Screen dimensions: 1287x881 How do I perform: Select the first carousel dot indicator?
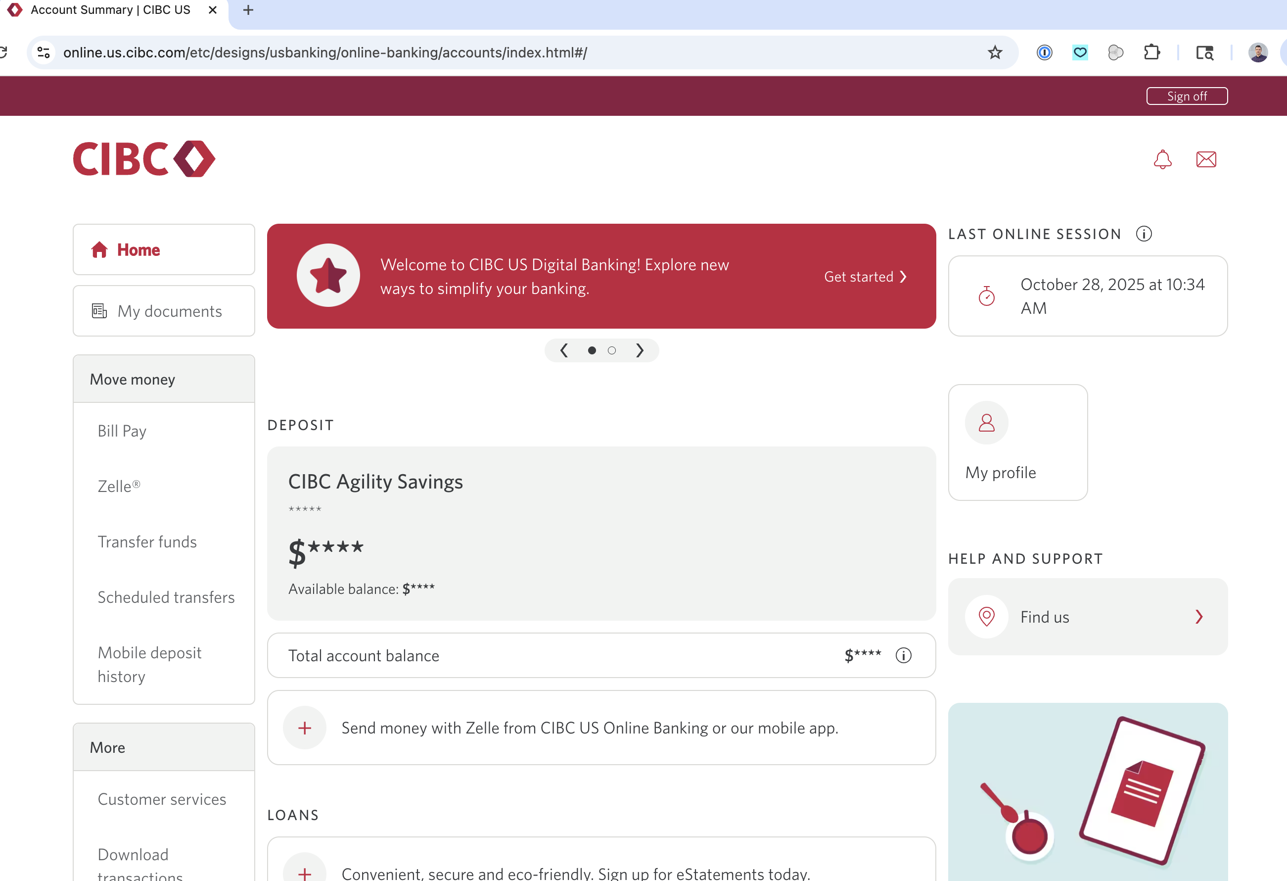592,350
